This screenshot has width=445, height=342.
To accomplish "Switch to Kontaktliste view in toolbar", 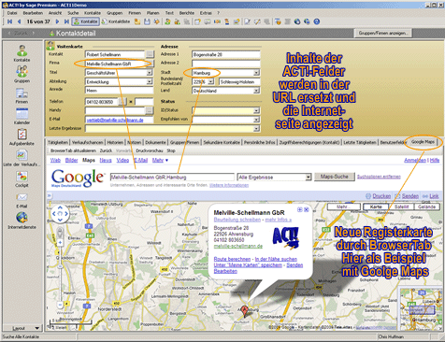I will (x=116, y=21).
